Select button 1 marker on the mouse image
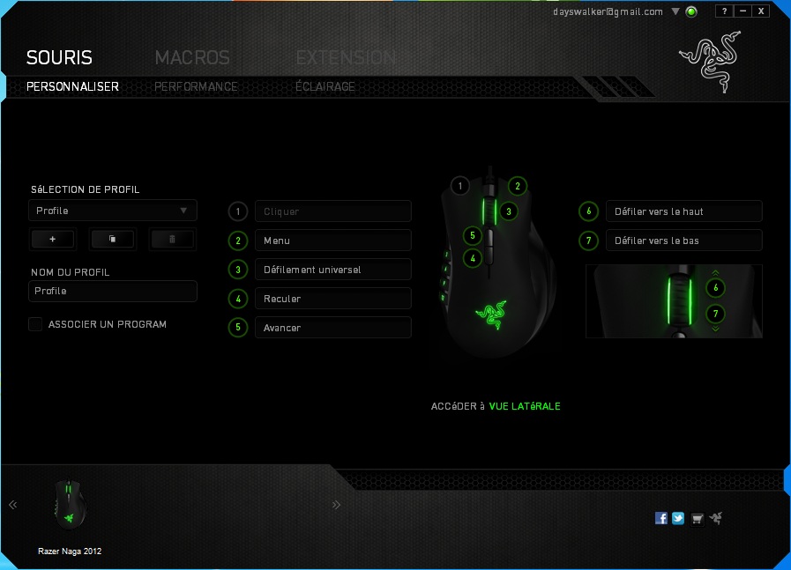This screenshot has height=570, width=791. point(460,186)
